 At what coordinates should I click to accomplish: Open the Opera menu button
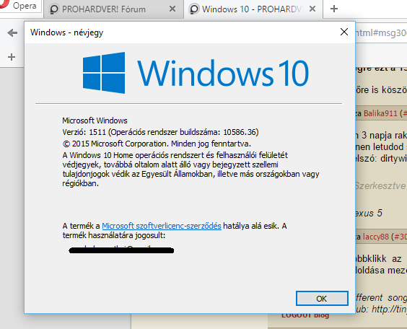coord(20,6)
